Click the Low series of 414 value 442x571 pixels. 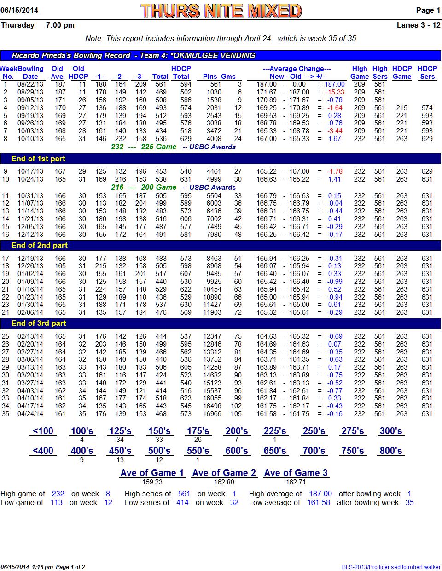coord(182,503)
